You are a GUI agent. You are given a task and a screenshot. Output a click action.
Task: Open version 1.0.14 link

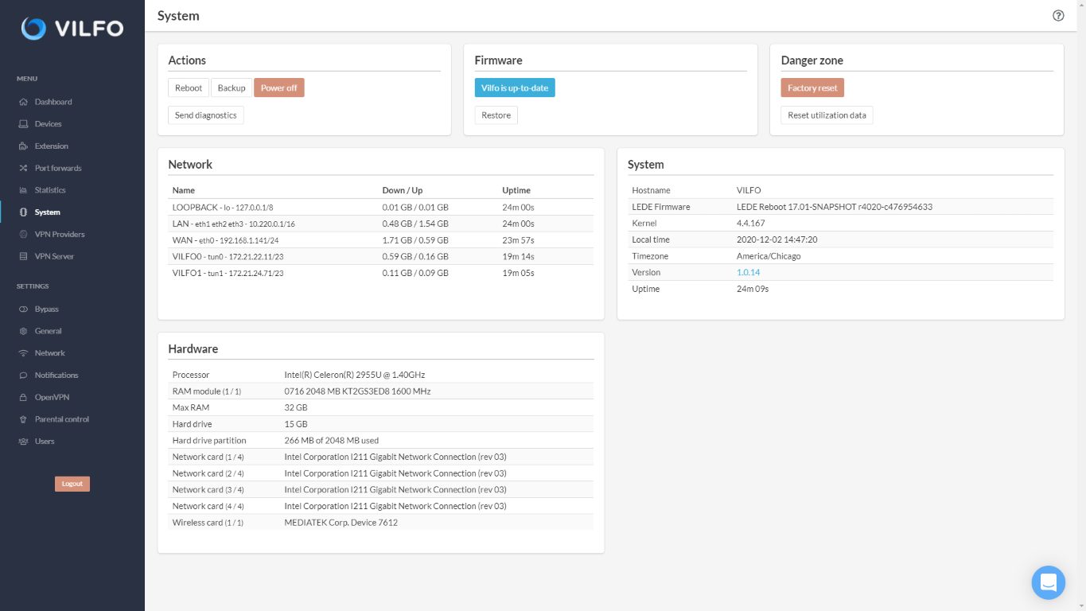point(748,272)
